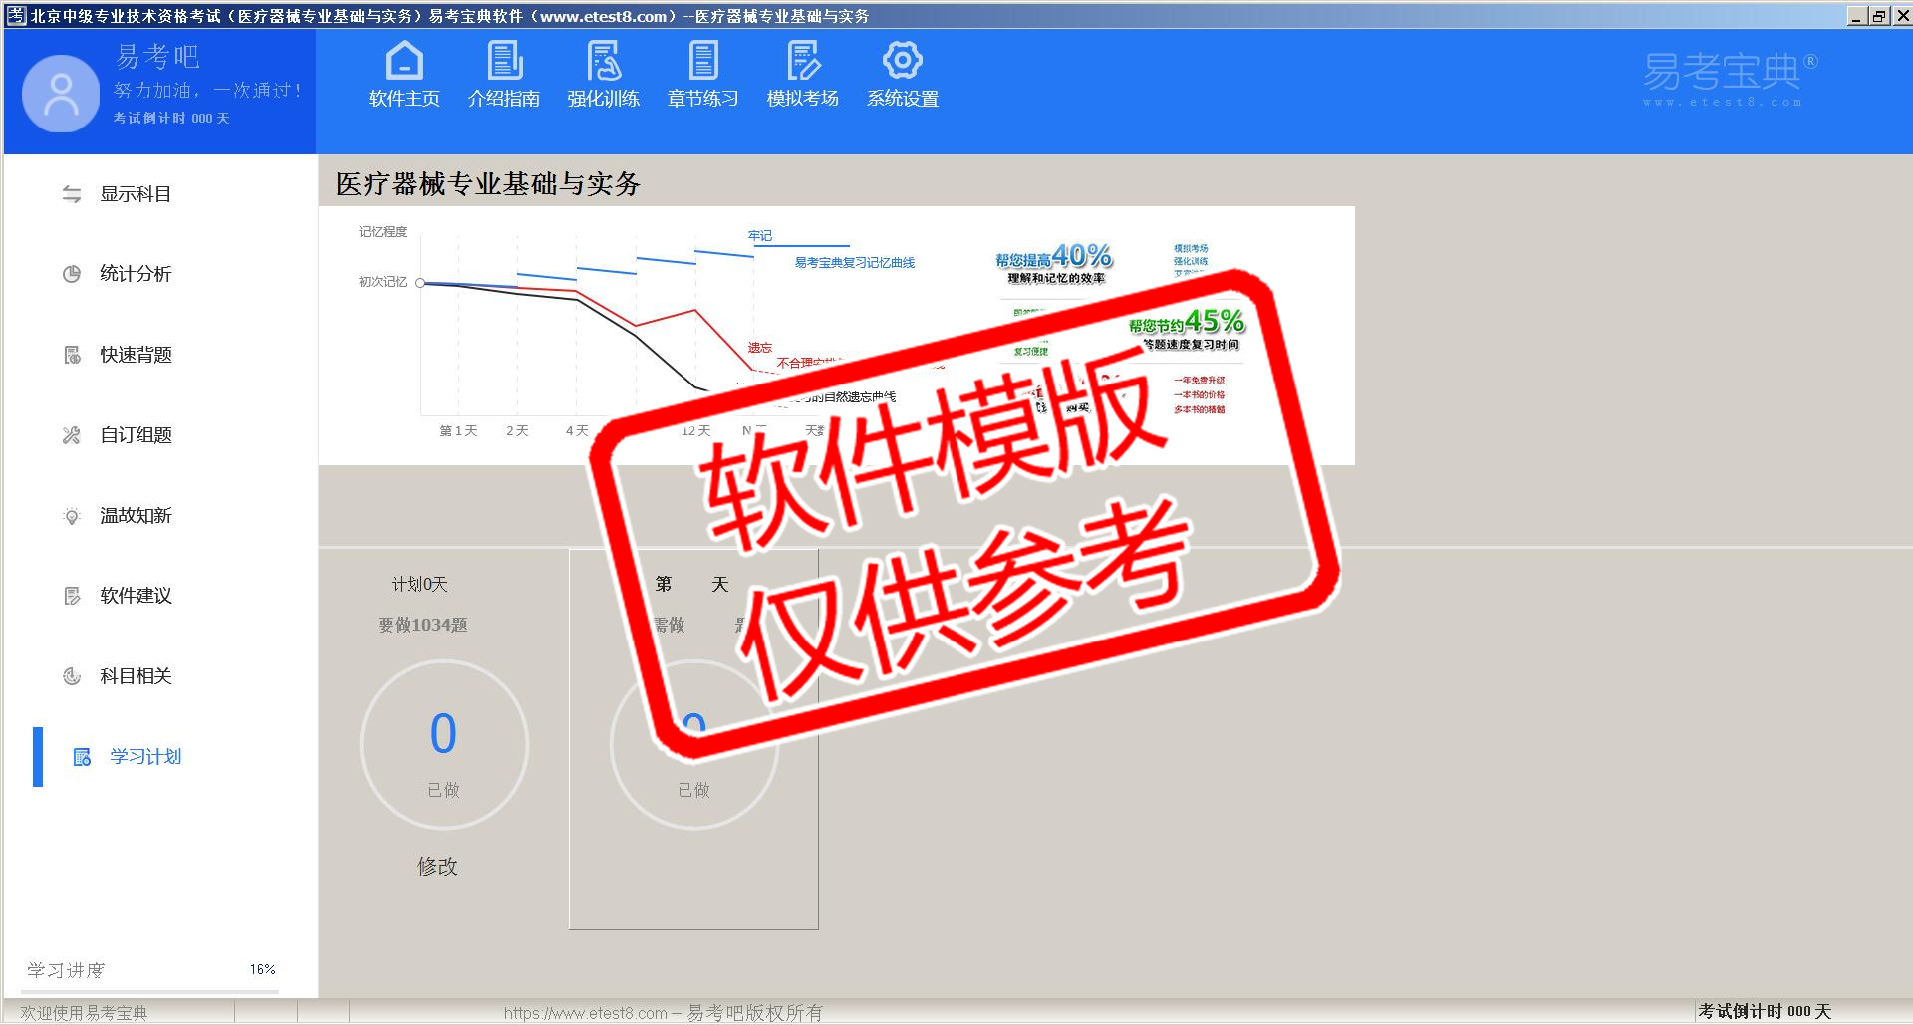Viewport: 1913px width, 1025px height.
Task: Open the 章节练习 chapter practice icon
Action: tap(703, 62)
